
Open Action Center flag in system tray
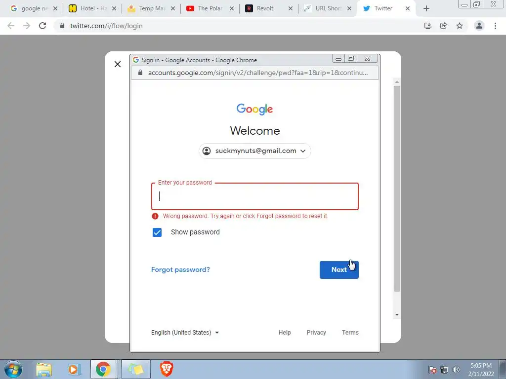[x=432, y=370]
